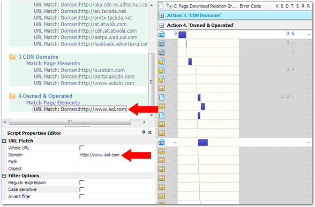
Task: Select URL Match Domain:http://portal.aolcdn.com row
Action: [x=84, y=76]
